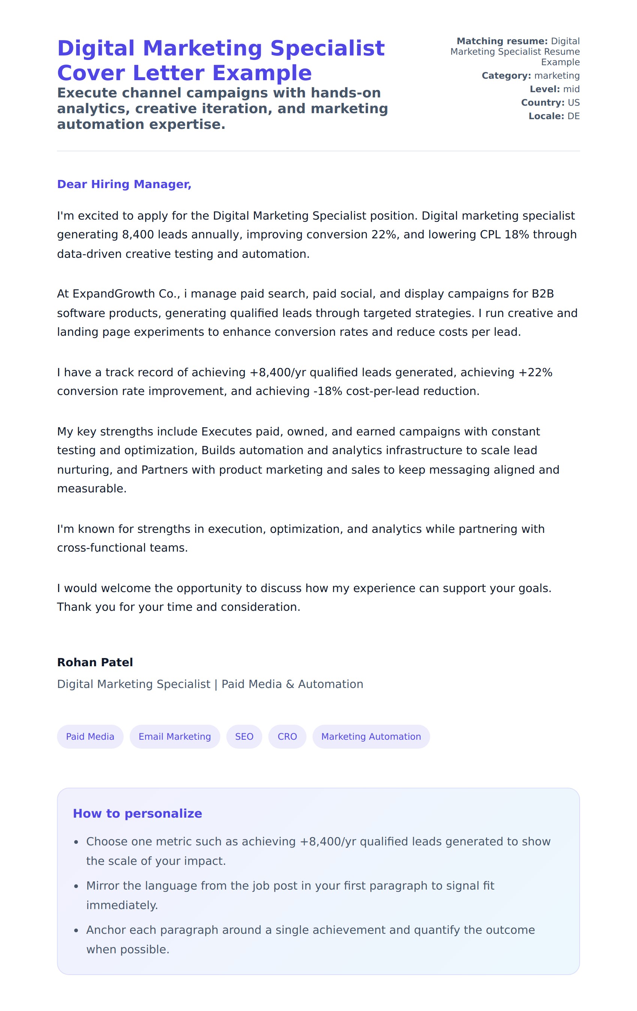
Task: Click the Category marketing label
Action: coord(530,76)
